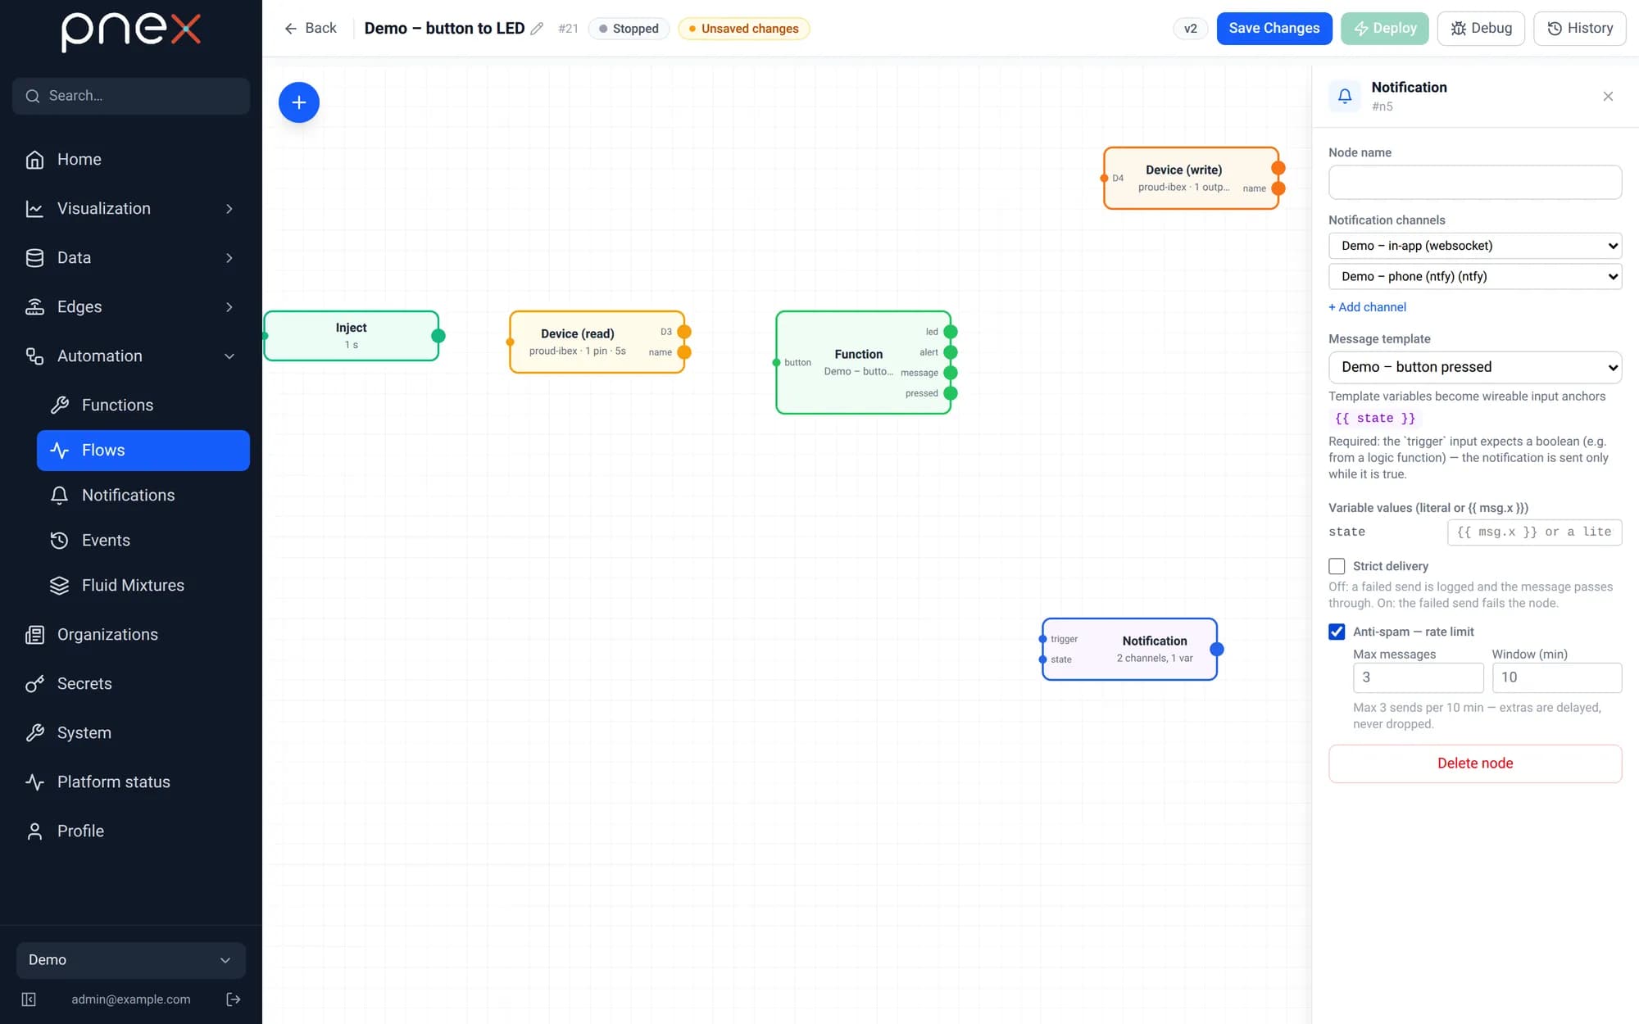This screenshot has height=1024, width=1639.
Task: Open Functions in the Automation menu
Action: click(143, 406)
